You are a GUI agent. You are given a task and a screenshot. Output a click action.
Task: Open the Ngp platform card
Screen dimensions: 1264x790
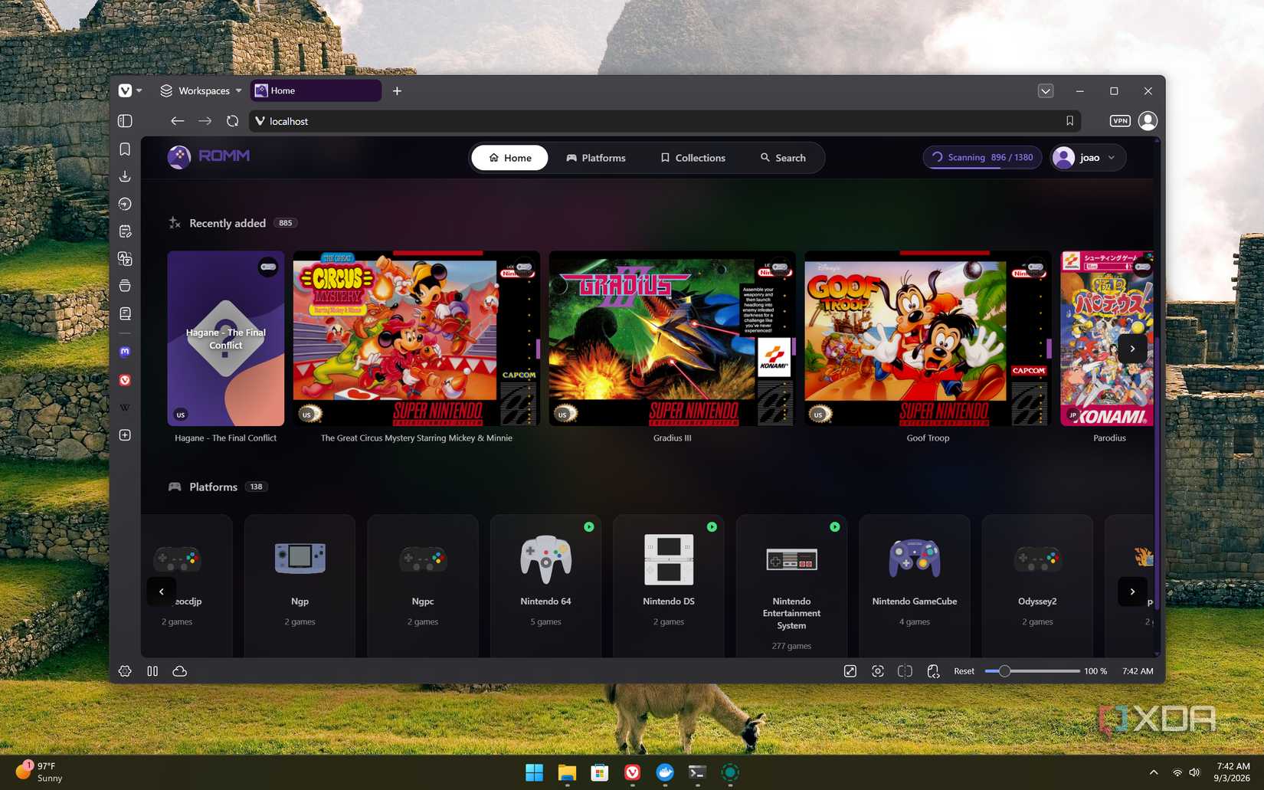[x=300, y=586]
